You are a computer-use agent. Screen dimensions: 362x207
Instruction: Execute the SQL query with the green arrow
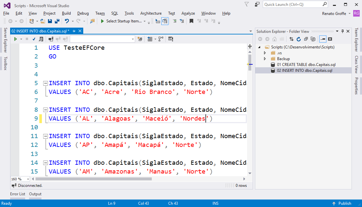click(x=15, y=39)
